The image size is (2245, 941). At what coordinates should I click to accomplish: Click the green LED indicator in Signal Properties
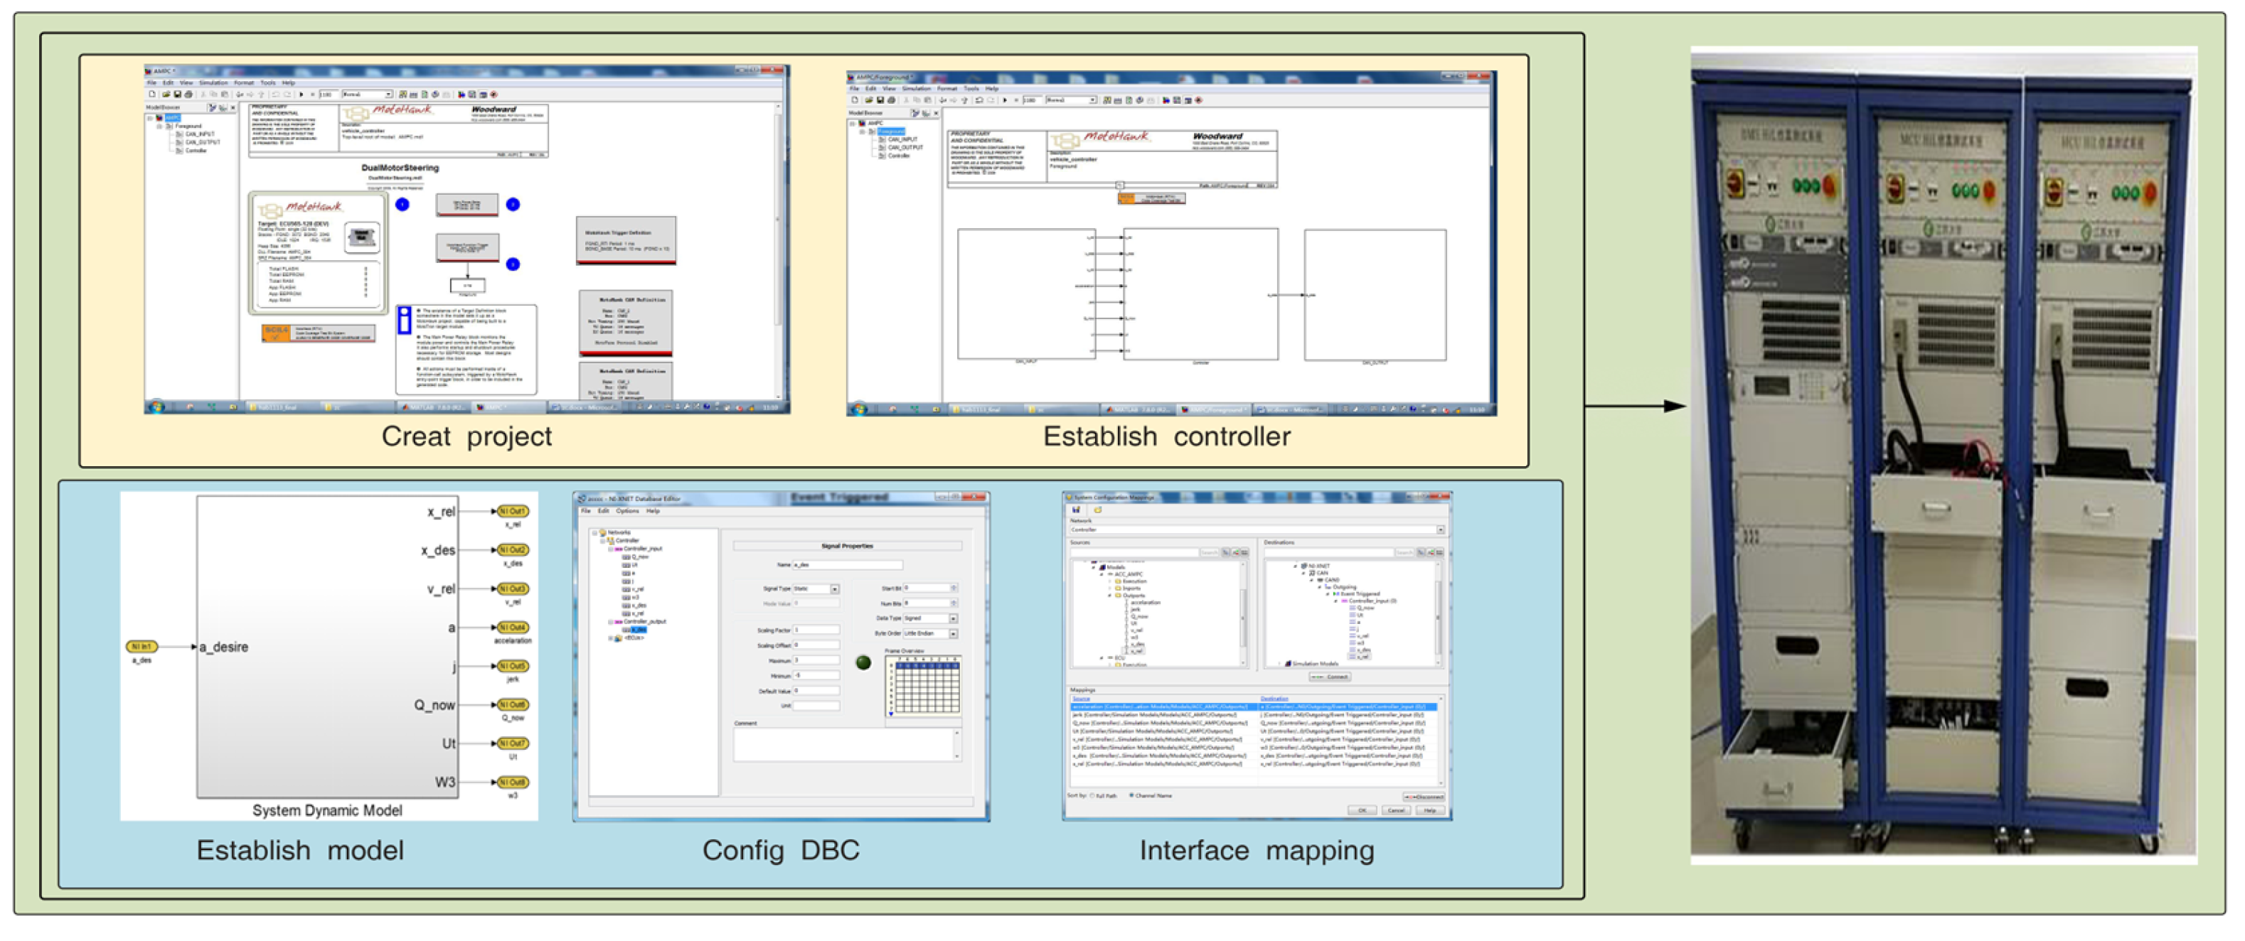point(863,663)
